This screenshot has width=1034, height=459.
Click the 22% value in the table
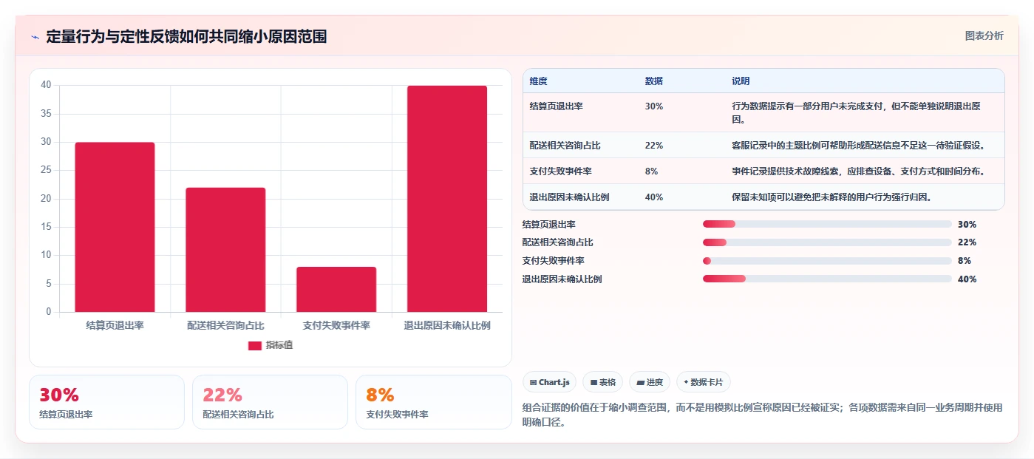(654, 146)
